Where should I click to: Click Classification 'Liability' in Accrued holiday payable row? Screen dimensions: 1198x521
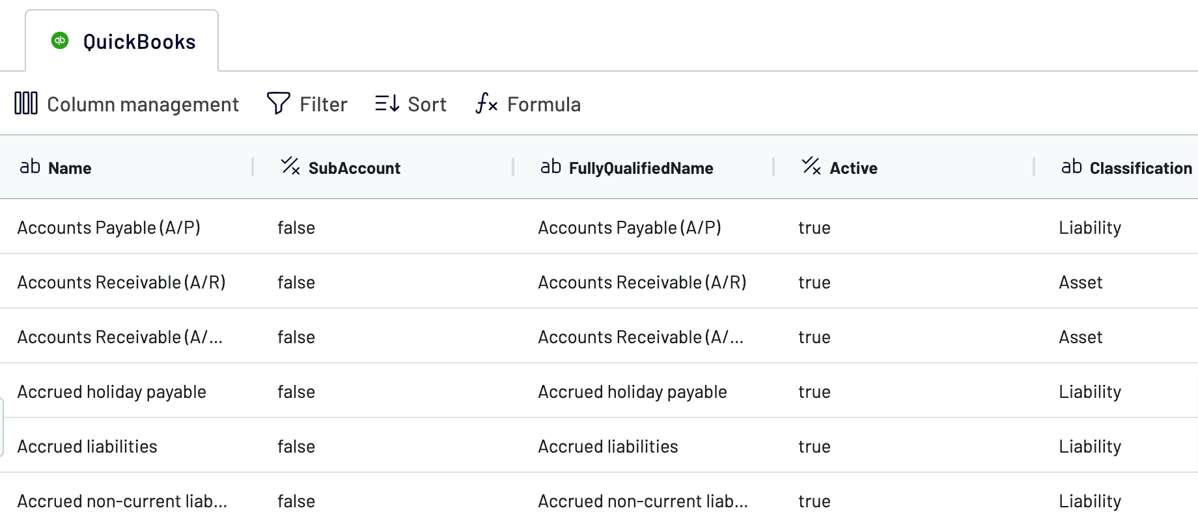coord(1090,391)
